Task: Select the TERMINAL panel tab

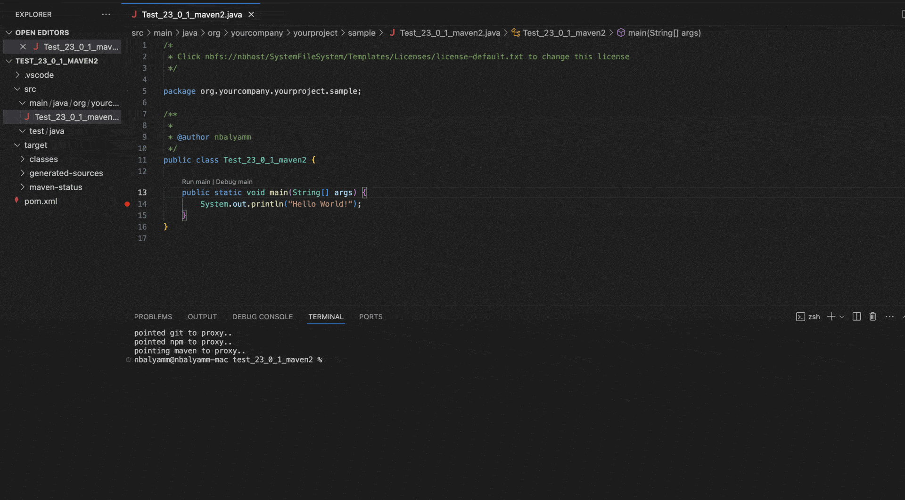Action: coord(326,317)
